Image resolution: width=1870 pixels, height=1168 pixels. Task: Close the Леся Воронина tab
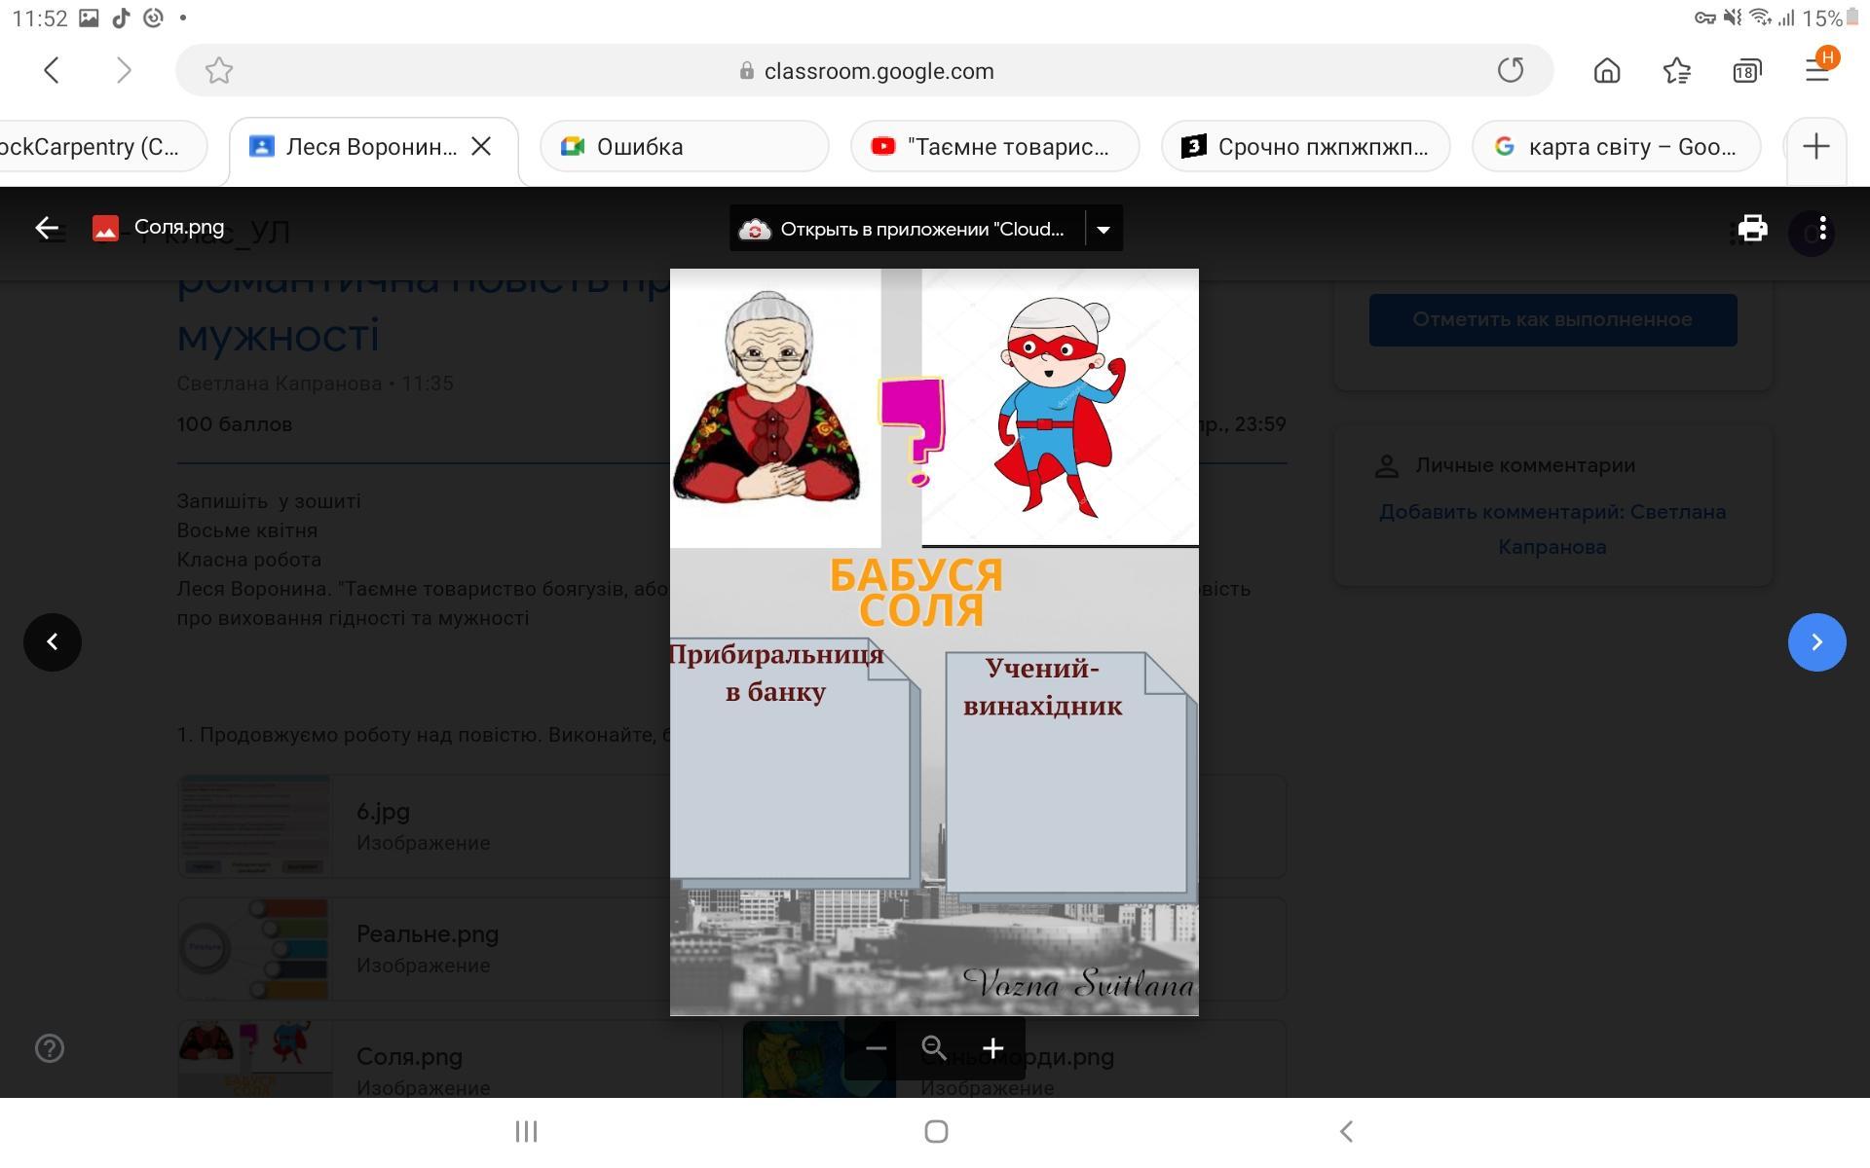coord(481,147)
